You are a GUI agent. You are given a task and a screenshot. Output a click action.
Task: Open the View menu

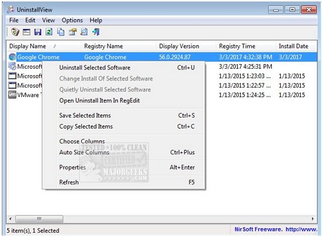(x=48, y=21)
